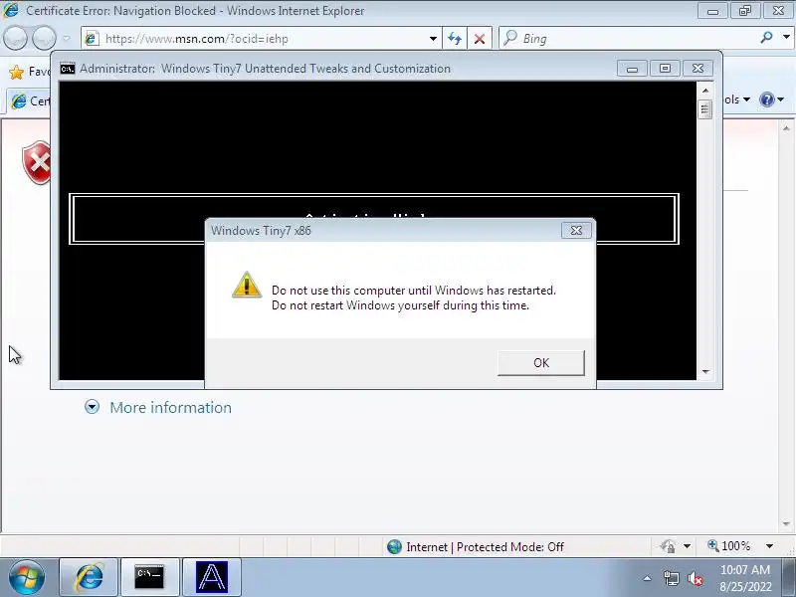This screenshot has height=597, width=796.
Task: Click the Internet zone globe icon
Action: coord(394,546)
